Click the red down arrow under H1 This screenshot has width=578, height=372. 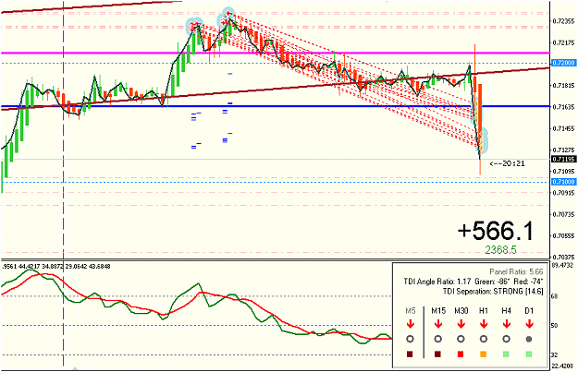(x=484, y=324)
